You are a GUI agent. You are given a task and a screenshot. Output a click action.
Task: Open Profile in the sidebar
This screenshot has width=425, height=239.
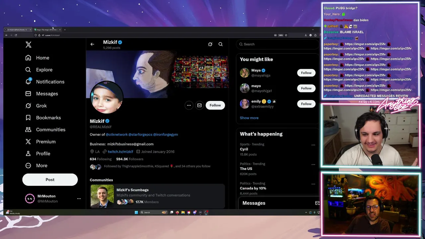pyautogui.click(x=38, y=153)
